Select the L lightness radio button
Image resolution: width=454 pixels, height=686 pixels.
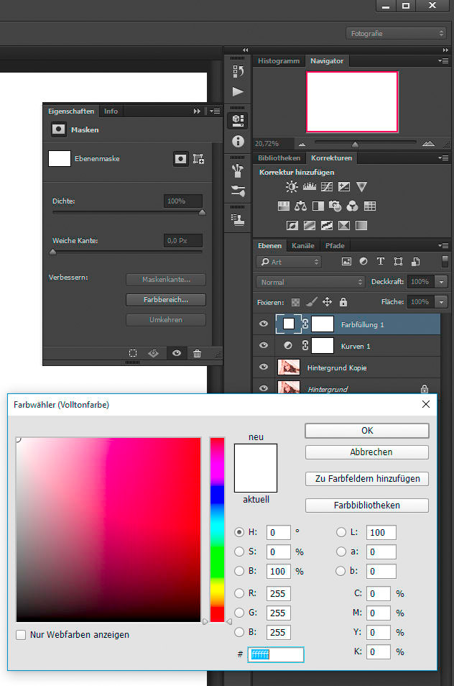[x=341, y=532]
